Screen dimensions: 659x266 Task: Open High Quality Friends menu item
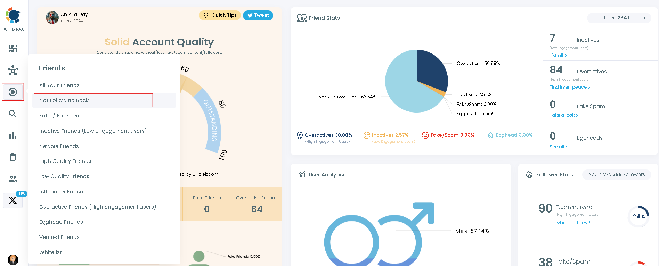click(x=65, y=161)
